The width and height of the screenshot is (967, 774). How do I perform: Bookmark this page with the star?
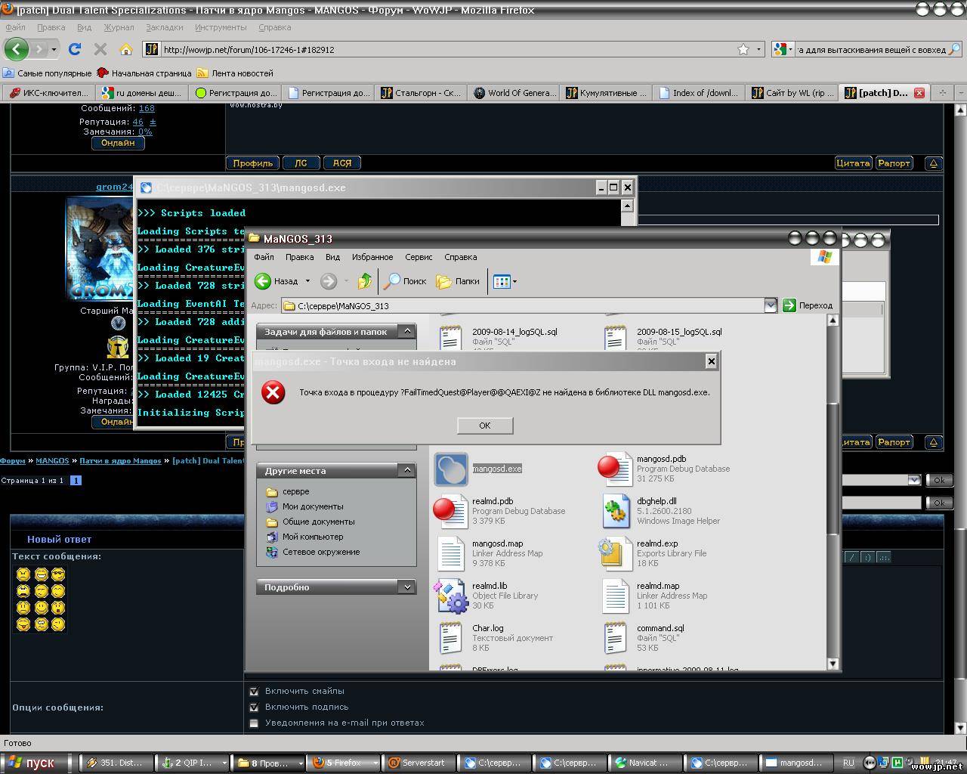pos(743,49)
